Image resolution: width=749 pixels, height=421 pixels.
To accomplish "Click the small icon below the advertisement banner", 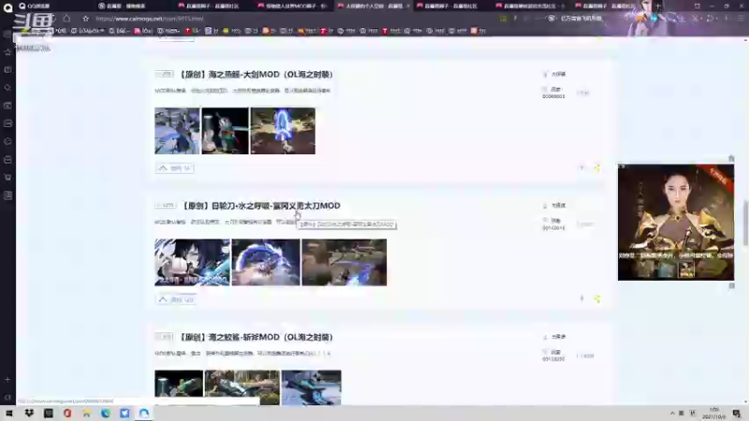I will (x=732, y=286).
